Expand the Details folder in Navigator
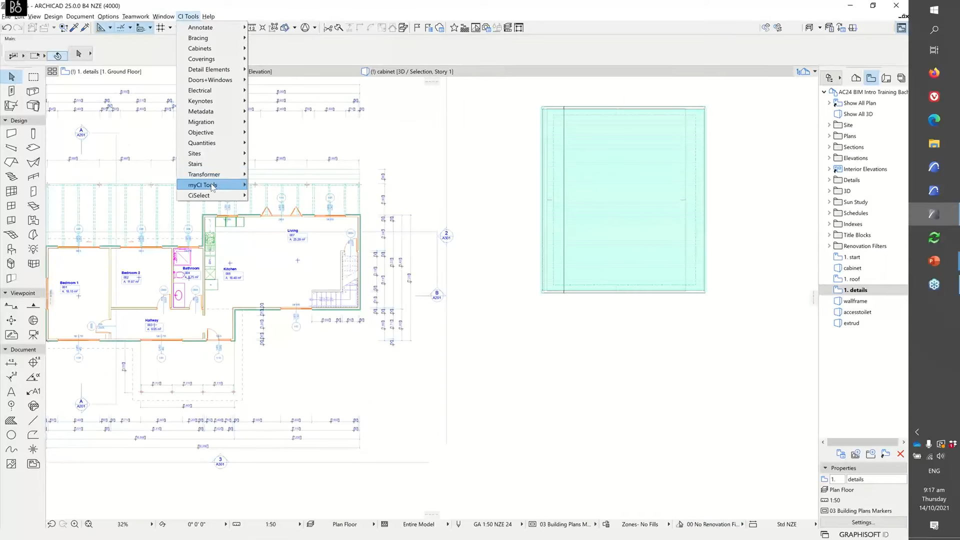The width and height of the screenshot is (960, 540). click(x=830, y=179)
